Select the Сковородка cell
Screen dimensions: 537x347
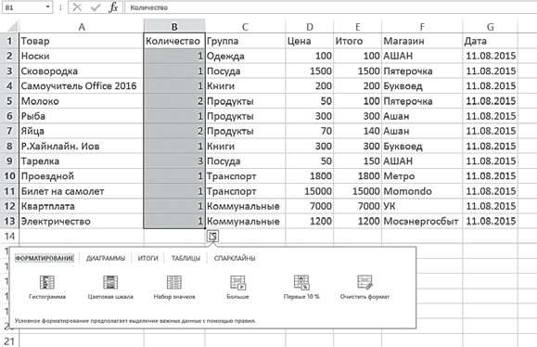[82, 71]
